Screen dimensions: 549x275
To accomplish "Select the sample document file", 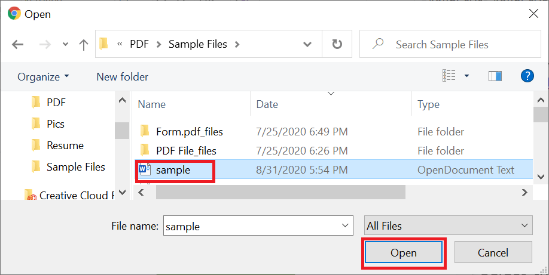I will (x=173, y=170).
